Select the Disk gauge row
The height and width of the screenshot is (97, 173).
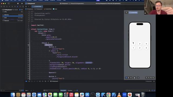click(12, 18)
